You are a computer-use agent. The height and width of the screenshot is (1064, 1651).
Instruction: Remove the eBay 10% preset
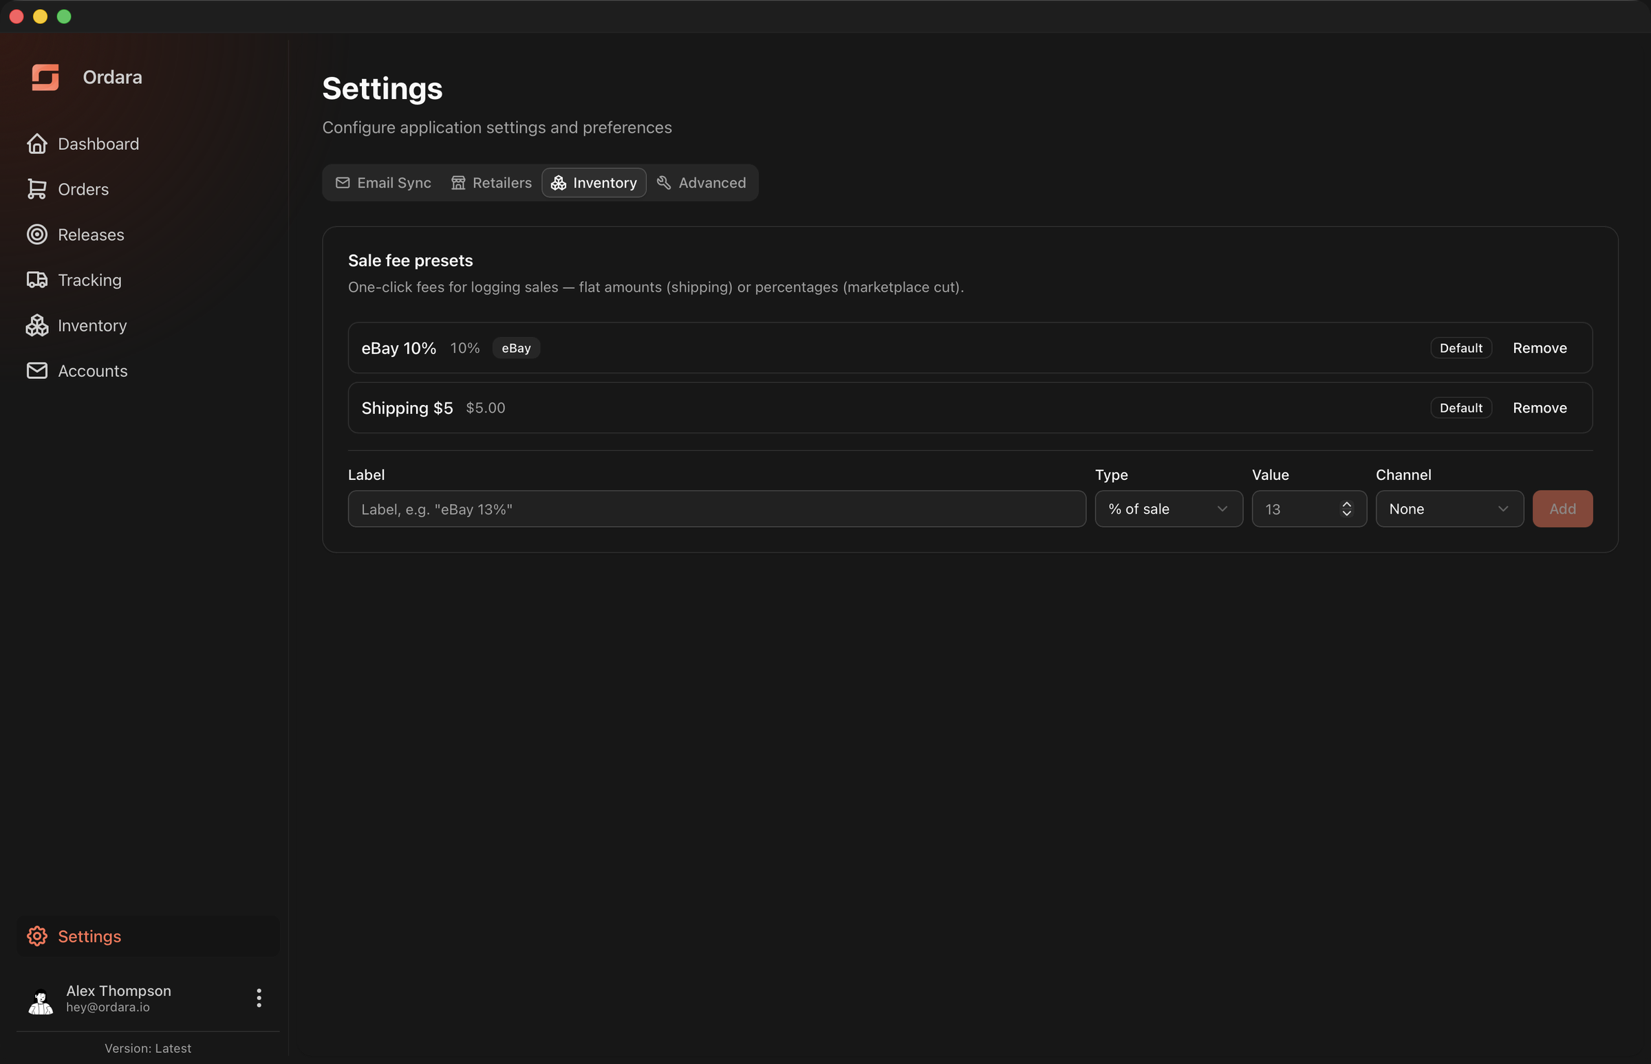(1540, 348)
